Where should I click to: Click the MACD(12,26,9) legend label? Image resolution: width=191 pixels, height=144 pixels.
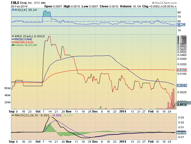pos(26,115)
